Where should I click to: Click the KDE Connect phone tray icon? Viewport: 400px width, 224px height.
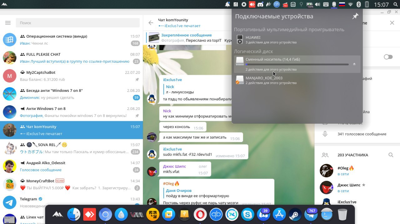367,4
